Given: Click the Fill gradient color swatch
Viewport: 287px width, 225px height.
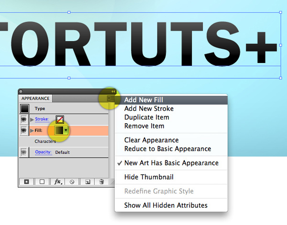Looking at the screenshot, I should 59,130.
